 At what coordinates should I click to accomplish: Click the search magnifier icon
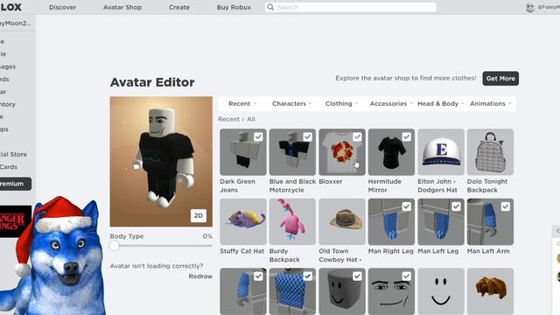[270, 7]
